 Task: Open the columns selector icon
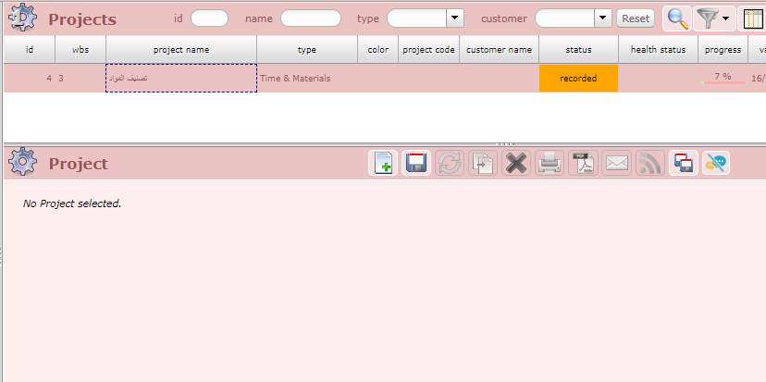pos(753,18)
